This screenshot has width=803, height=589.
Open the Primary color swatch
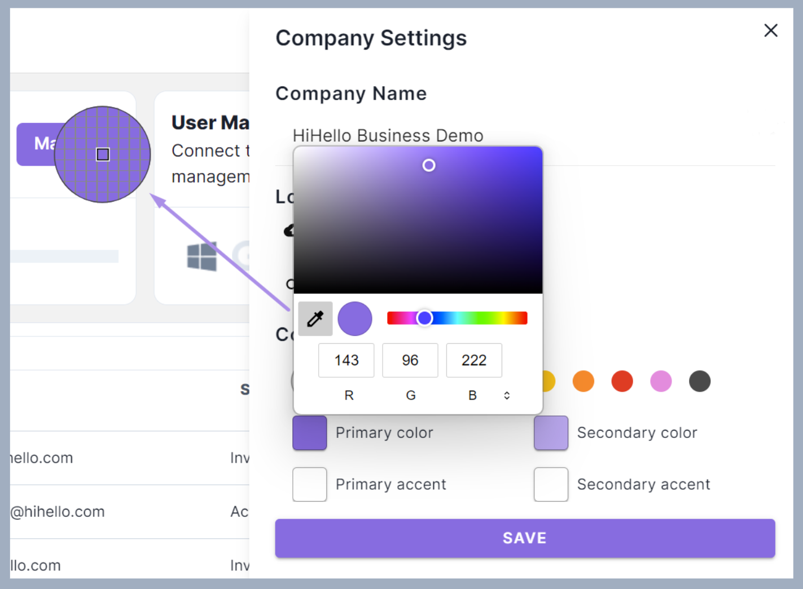pos(310,433)
